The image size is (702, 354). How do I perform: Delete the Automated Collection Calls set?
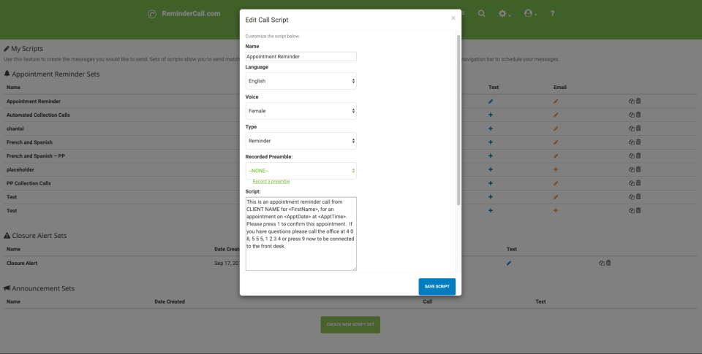(x=638, y=115)
